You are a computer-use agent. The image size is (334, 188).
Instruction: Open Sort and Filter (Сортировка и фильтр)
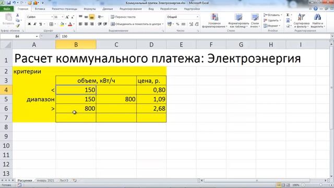301,21
